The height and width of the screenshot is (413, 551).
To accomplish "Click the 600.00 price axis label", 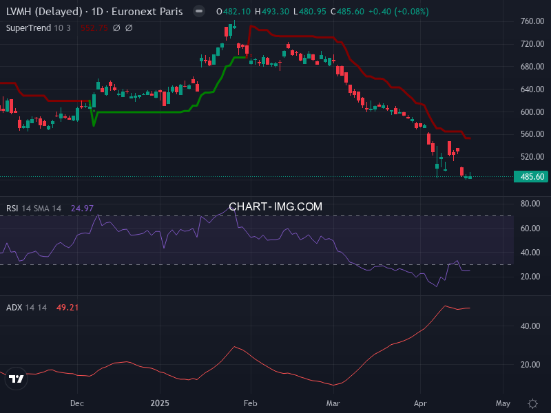I will coord(532,112).
